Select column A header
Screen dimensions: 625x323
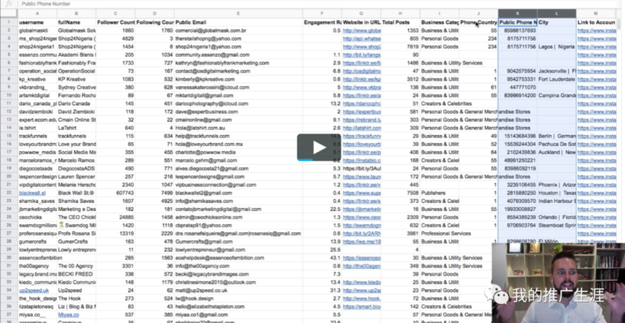[x=37, y=14]
